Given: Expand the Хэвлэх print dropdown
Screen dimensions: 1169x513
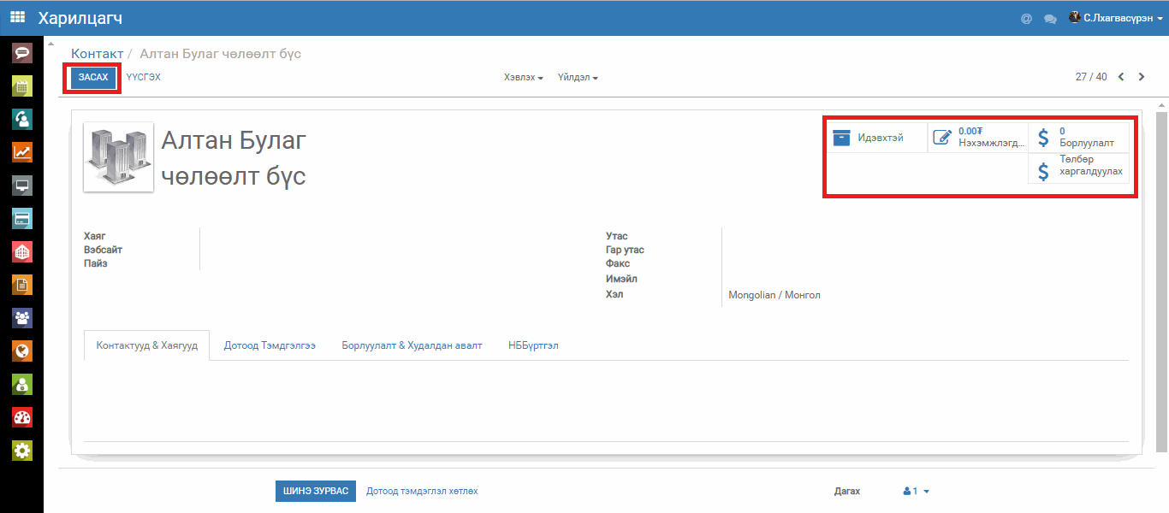Looking at the screenshot, I should [523, 78].
